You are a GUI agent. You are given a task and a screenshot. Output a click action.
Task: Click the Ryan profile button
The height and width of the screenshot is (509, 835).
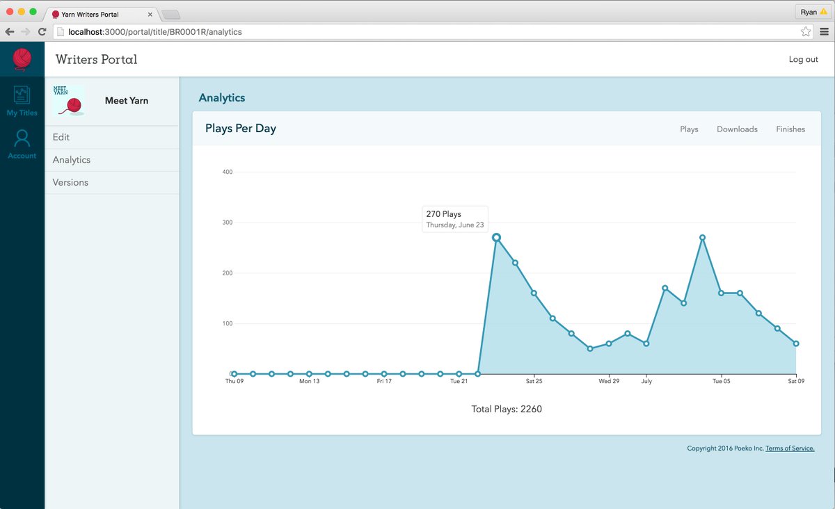813,12
